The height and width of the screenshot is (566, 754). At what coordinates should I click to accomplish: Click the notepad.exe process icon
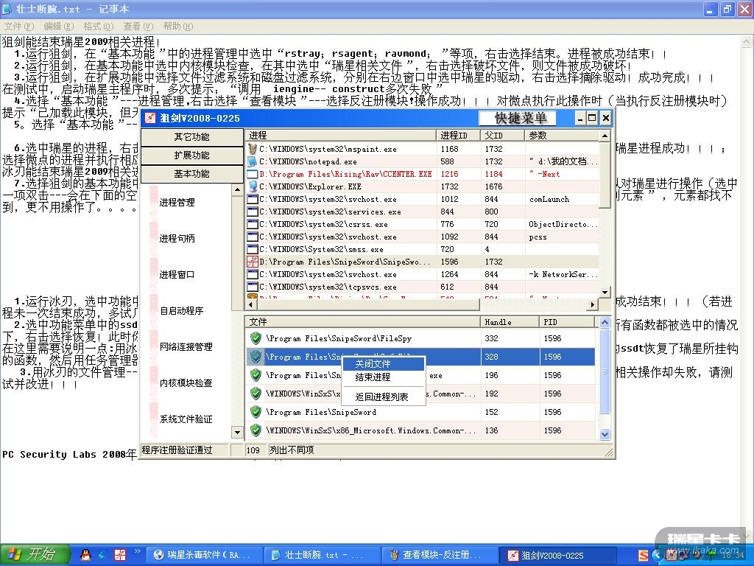[253, 161]
